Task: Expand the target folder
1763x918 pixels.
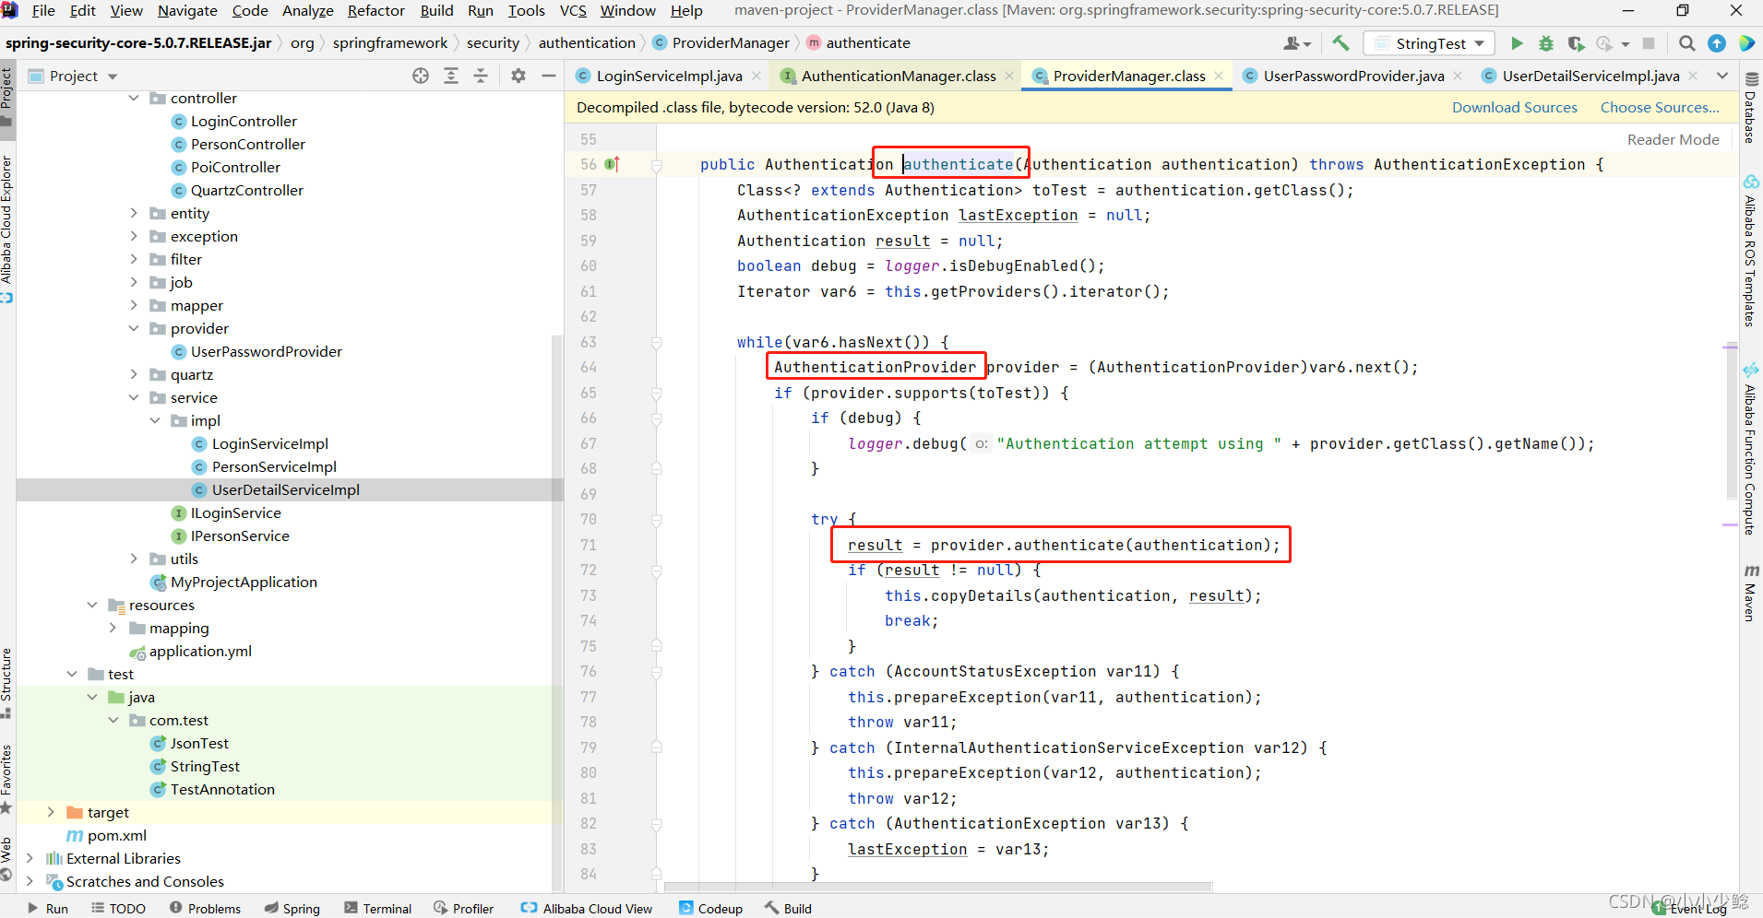Action: pos(51,812)
